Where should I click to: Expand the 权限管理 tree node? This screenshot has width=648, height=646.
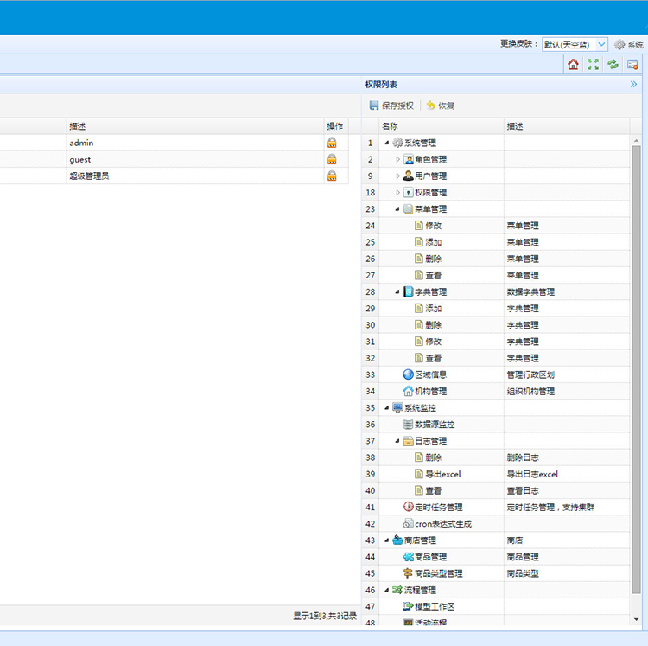(397, 192)
